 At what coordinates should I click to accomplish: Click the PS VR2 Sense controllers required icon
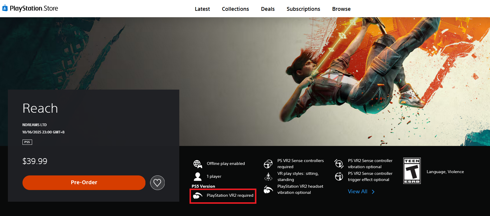(268, 164)
